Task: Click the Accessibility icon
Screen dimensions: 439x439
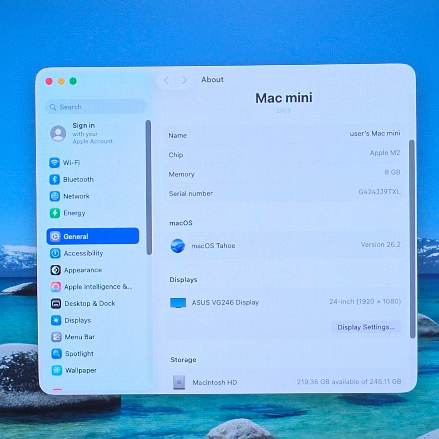Action: point(55,253)
